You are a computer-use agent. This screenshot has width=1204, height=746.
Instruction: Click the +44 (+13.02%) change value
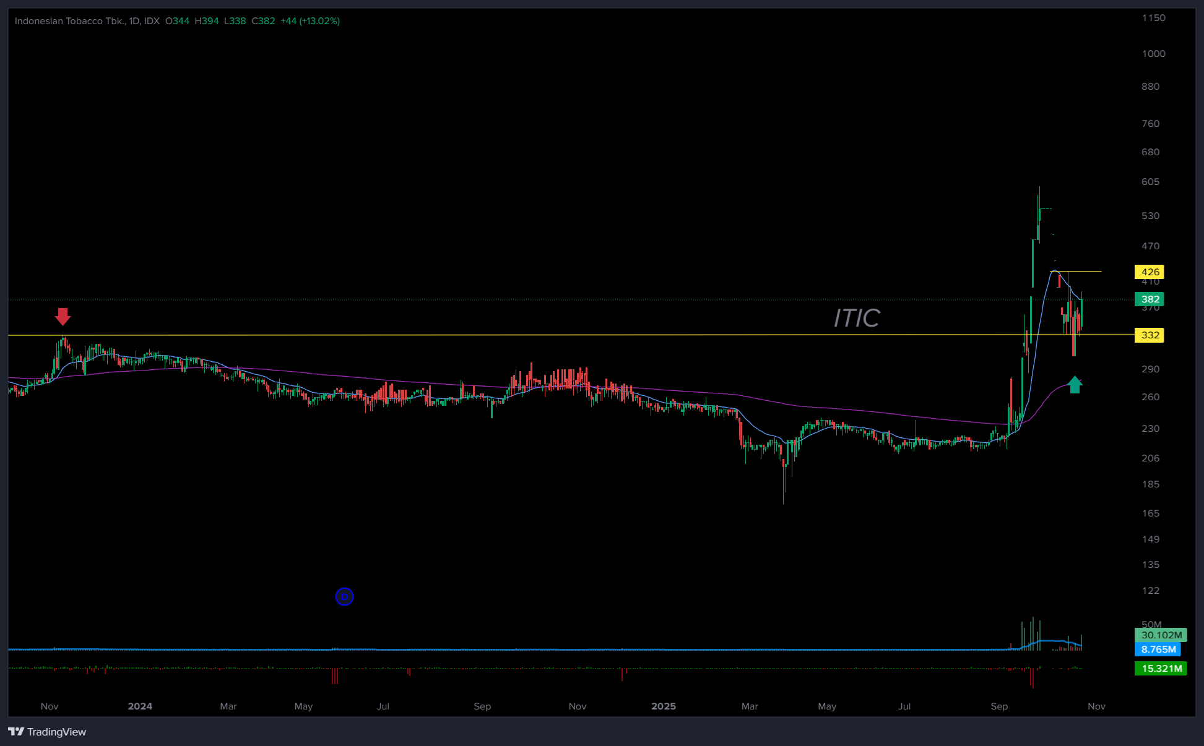[x=310, y=21]
